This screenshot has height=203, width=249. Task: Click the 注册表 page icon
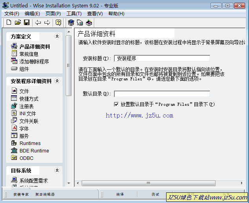click(14, 105)
